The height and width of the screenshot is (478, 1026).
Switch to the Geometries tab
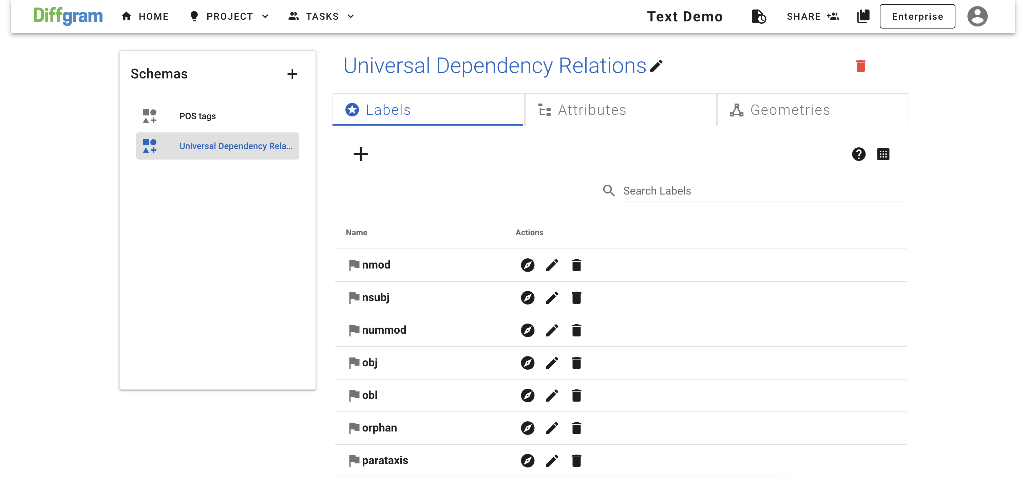(790, 110)
